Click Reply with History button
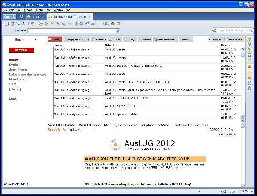Image resolution: width=257 pixels, height=196 pixels. coord(77,39)
